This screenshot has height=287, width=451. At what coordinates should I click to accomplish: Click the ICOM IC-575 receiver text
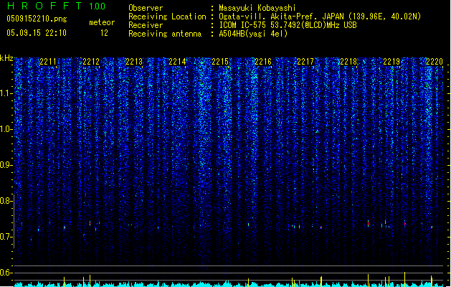[x=288, y=25]
